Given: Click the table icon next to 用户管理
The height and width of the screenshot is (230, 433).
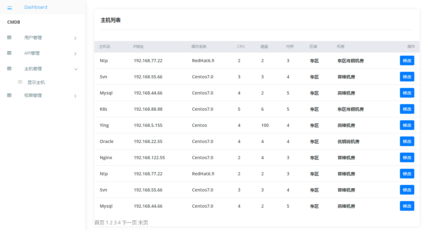Looking at the screenshot, I should pos(9,38).
